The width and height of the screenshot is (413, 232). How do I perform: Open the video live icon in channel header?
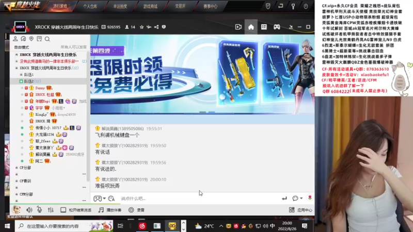(239, 27)
